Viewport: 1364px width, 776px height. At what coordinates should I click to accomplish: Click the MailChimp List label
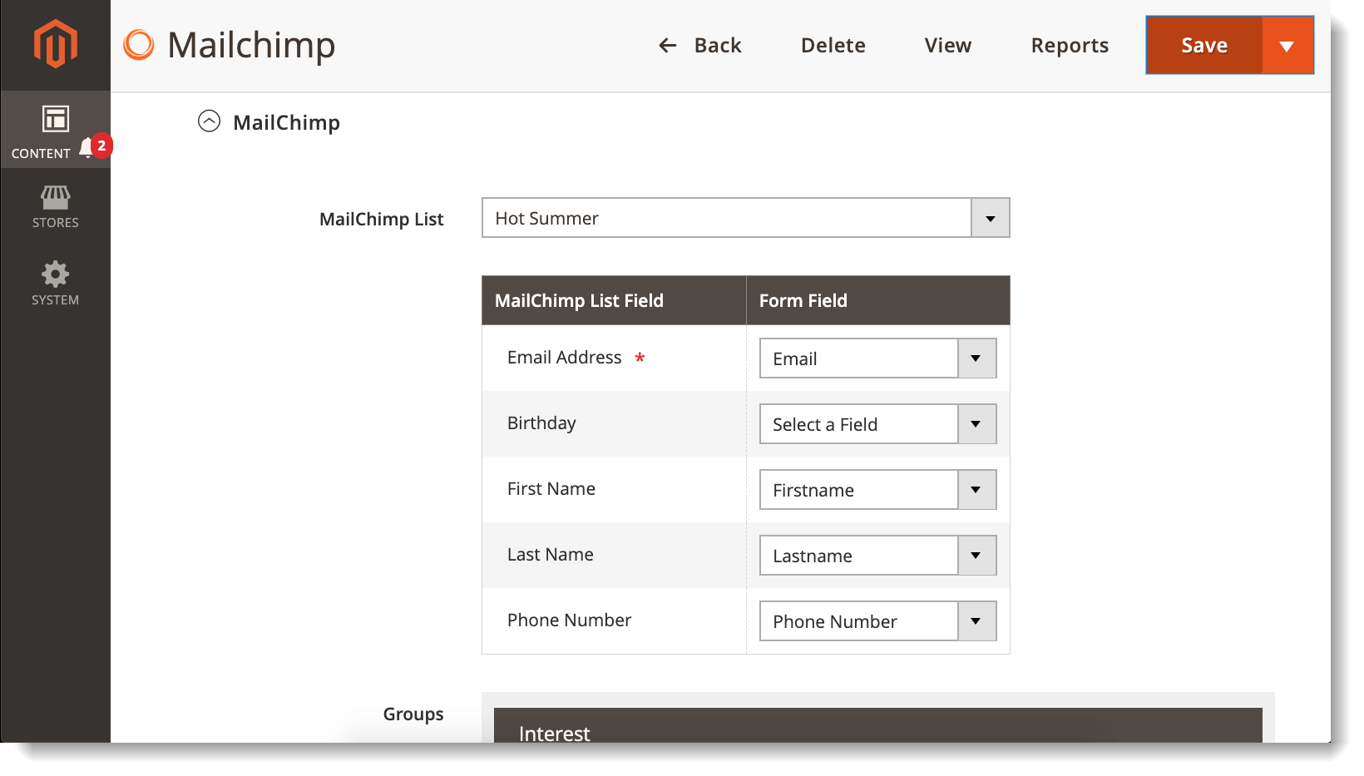[382, 220]
